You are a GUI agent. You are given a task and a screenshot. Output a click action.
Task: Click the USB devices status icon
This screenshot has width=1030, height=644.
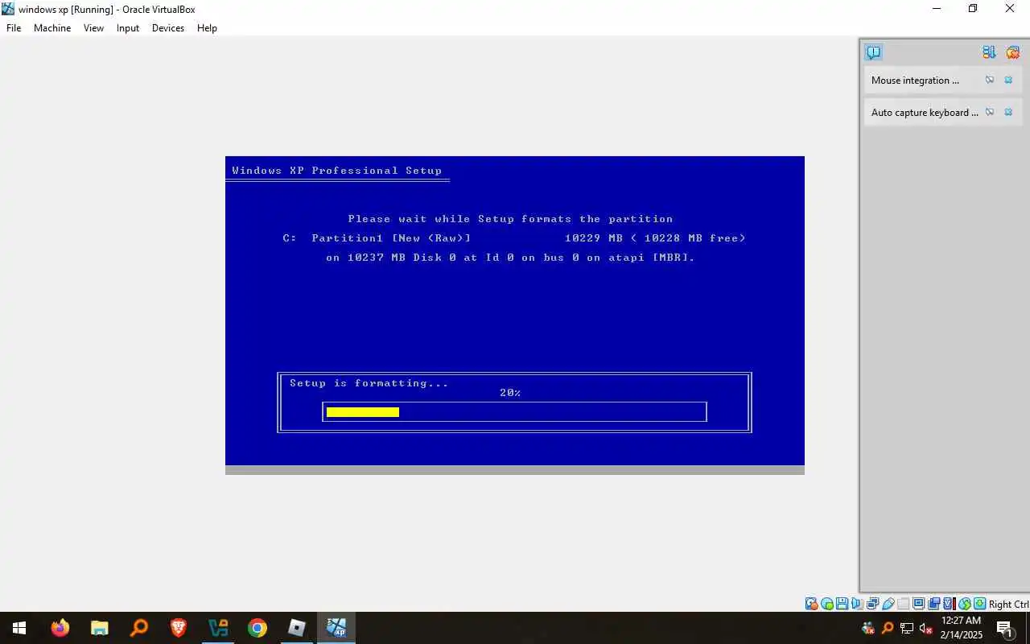click(x=888, y=604)
